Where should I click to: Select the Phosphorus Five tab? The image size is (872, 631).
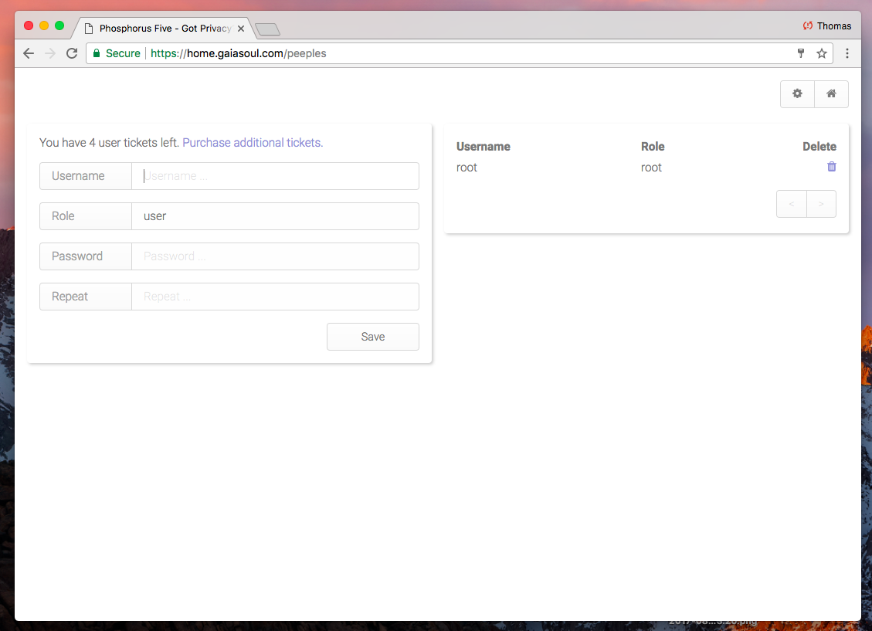[x=164, y=29]
